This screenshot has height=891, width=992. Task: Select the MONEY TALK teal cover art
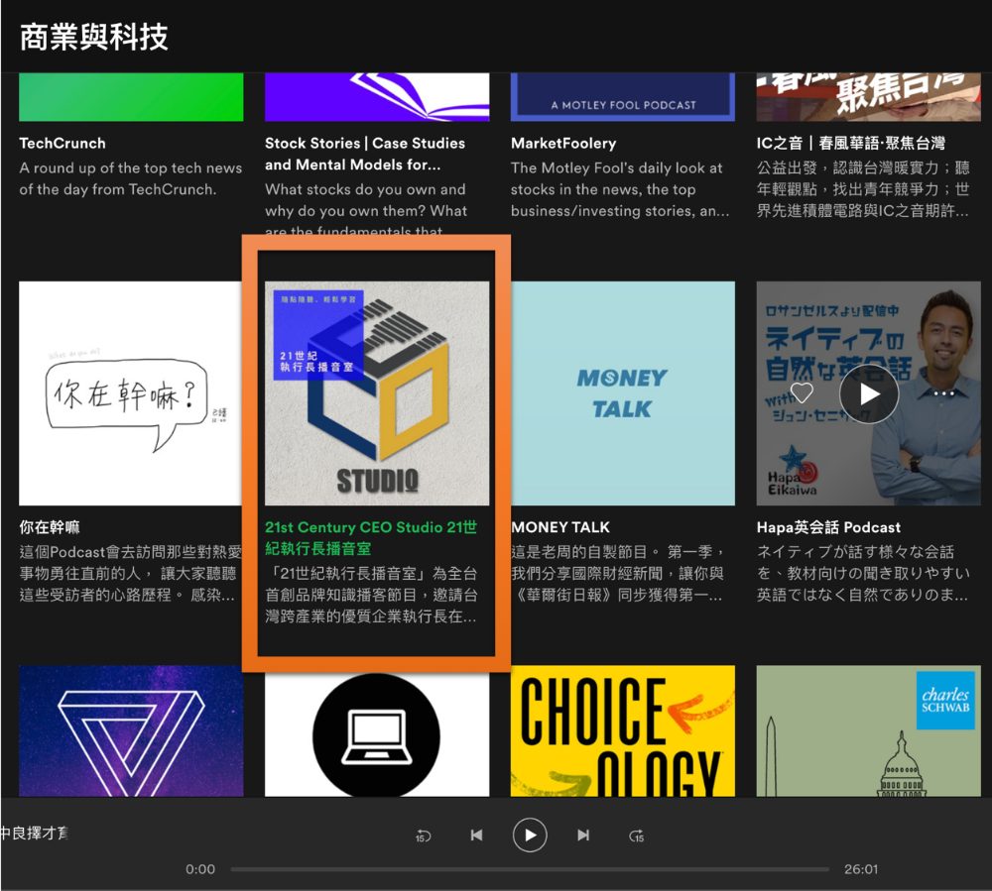pos(623,393)
